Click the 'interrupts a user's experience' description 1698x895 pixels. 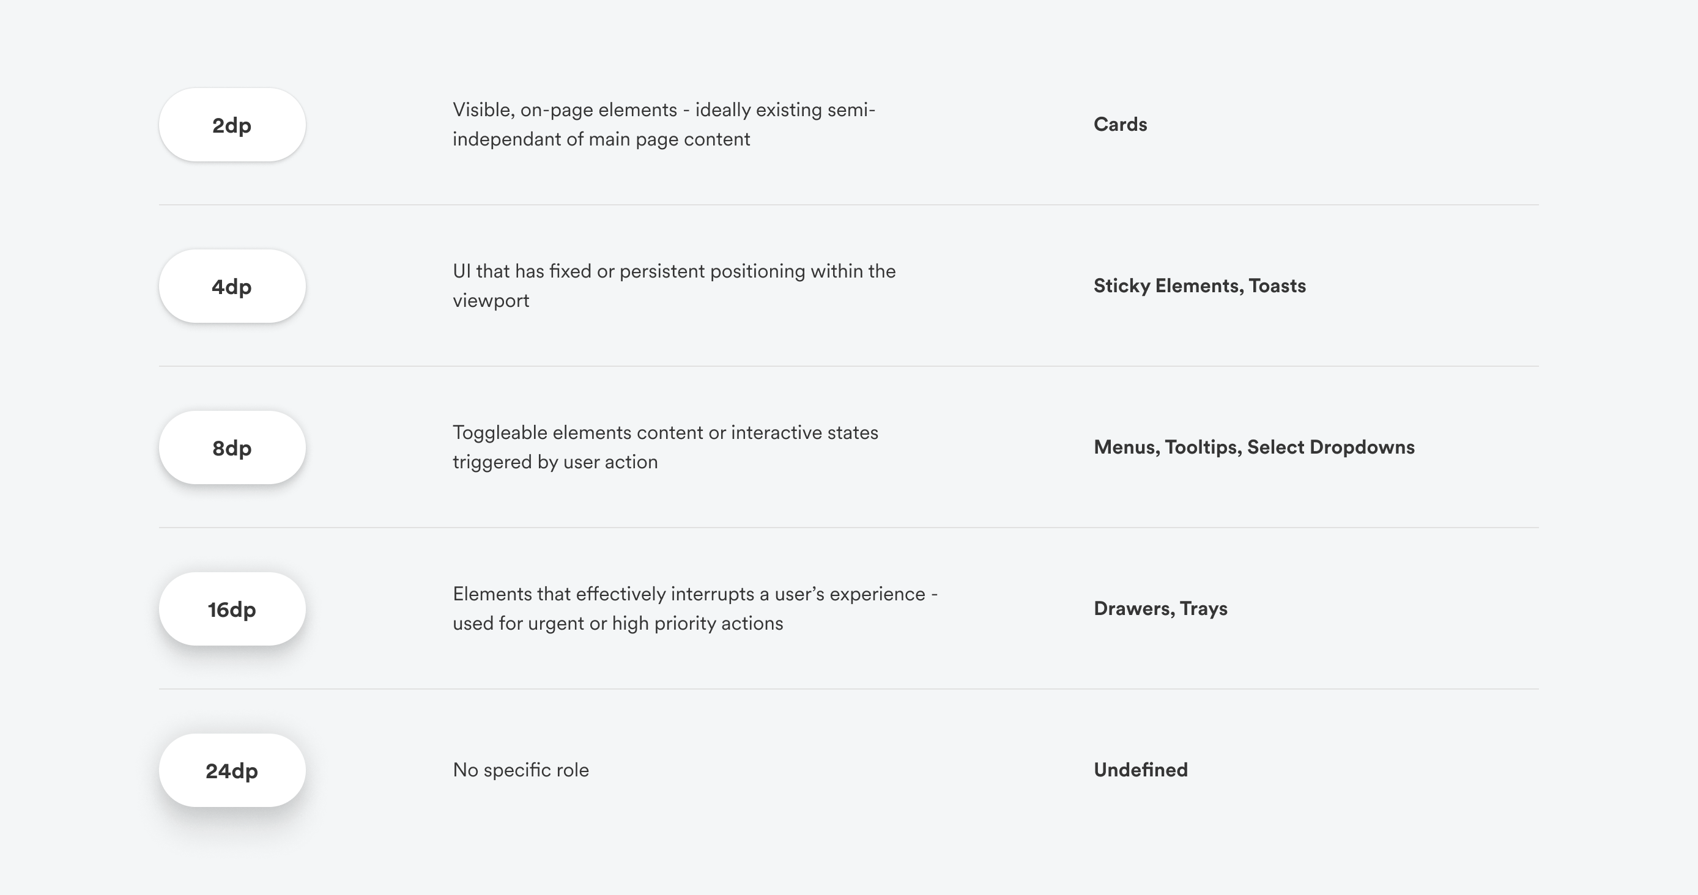695,608
